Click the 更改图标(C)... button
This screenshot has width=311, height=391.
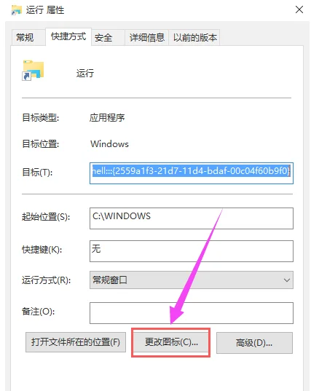171,342
